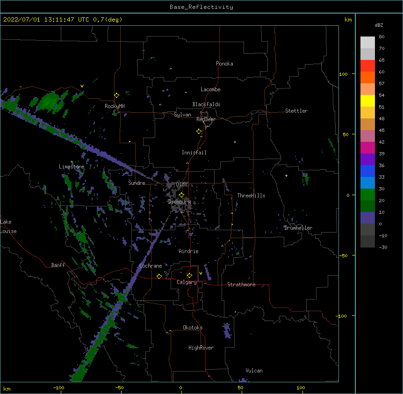Image resolution: width=403 pixels, height=394 pixels.
Task: Click the Okotoks city label
Action: point(193,328)
